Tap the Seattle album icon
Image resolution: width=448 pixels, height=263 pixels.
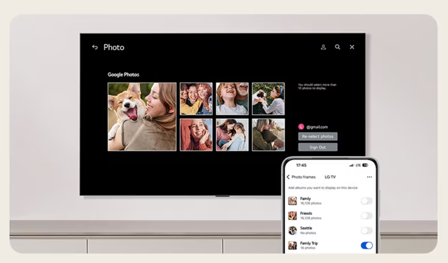tap(292, 230)
